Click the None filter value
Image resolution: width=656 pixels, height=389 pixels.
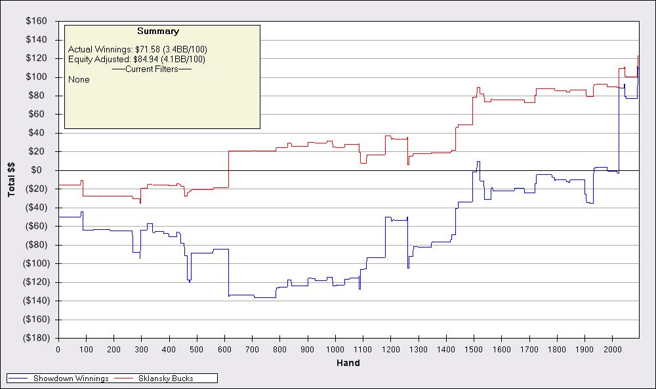(79, 79)
